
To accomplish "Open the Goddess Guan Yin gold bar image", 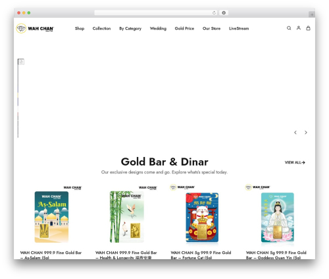I will [x=277, y=217].
